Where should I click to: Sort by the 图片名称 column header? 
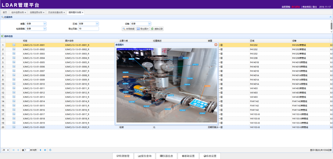[92, 41]
